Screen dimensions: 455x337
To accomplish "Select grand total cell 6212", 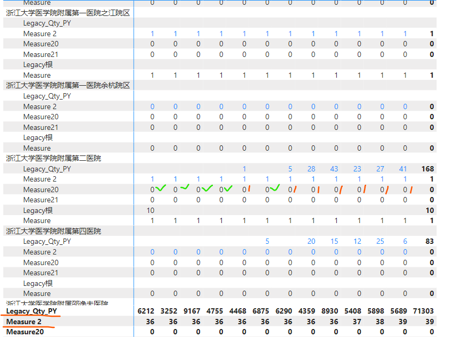I will pos(146,311).
